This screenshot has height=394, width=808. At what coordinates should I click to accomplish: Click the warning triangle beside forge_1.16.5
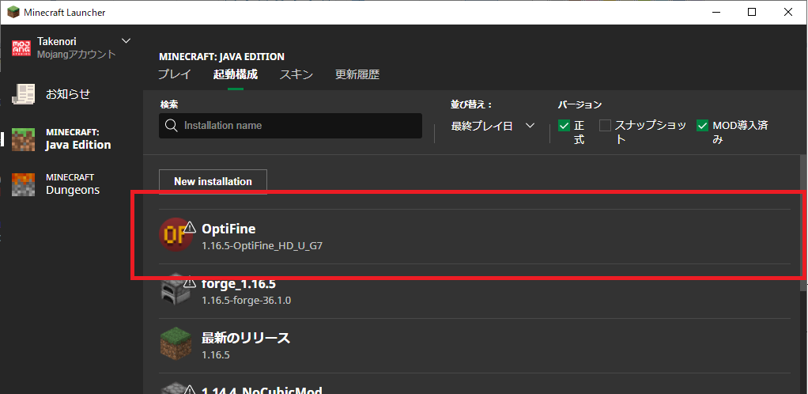coord(191,282)
